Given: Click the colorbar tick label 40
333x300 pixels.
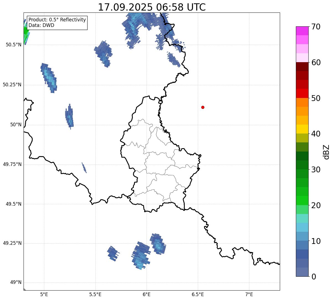Looking at the screenshot, I should pyautogui.click(x=316, y=134).
